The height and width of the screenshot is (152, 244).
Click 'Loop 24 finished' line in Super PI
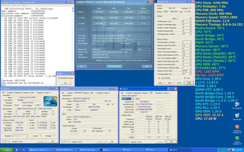click(24, 74)
